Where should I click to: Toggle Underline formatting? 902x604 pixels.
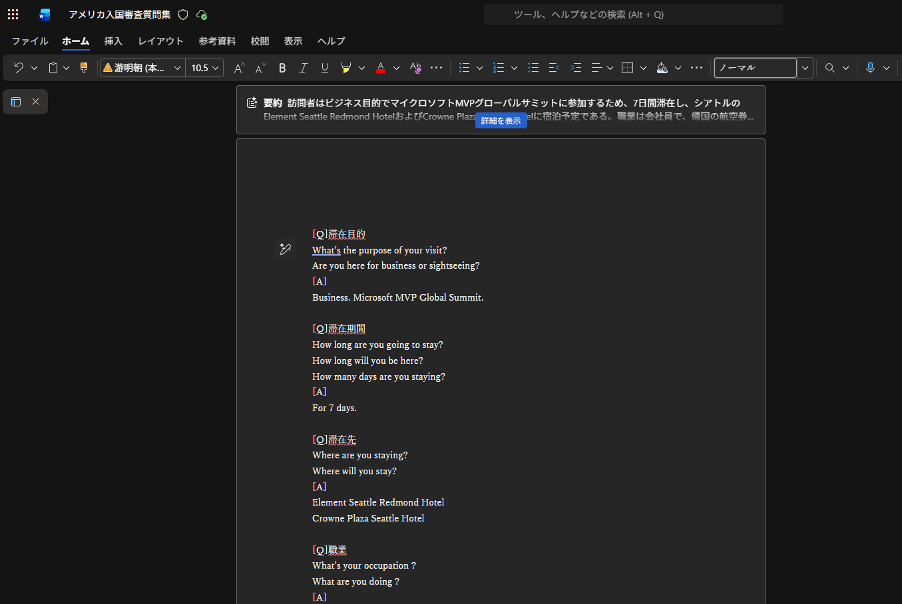pyautogui.click(x=325, y=68)
